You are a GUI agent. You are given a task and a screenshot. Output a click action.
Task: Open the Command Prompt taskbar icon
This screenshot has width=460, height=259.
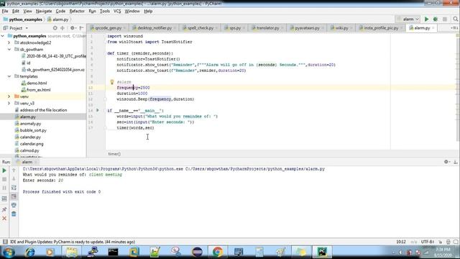click(113, 252)
